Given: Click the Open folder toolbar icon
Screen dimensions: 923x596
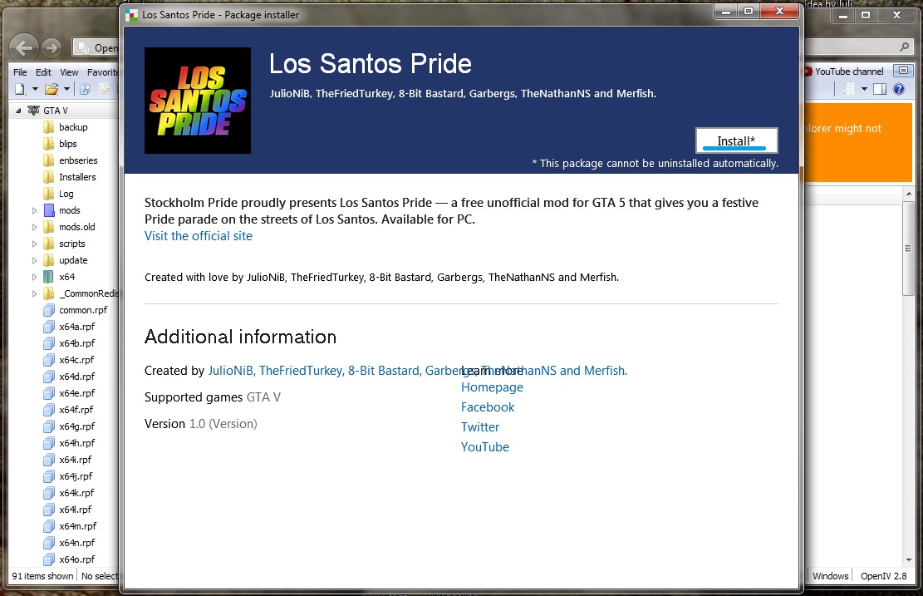Looking at the screenshot, I should coord(52,89).
